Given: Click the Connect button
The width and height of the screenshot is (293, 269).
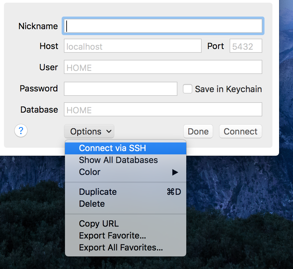Looking at the screenshot, I should point(241,131).
